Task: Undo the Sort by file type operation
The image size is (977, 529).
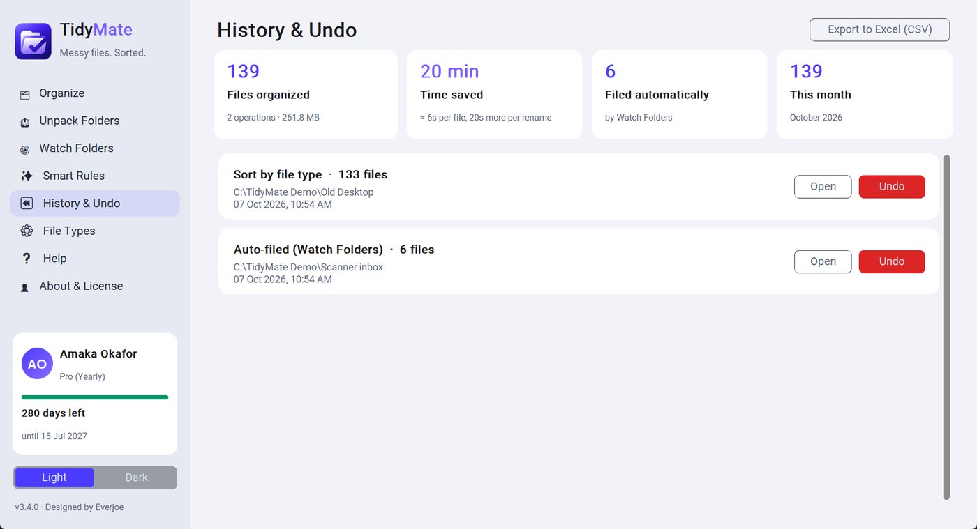Action: point(892,187)
